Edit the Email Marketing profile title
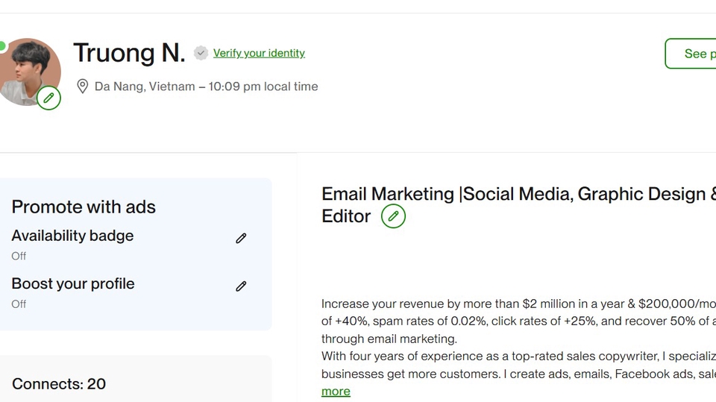 coord(393,216)
